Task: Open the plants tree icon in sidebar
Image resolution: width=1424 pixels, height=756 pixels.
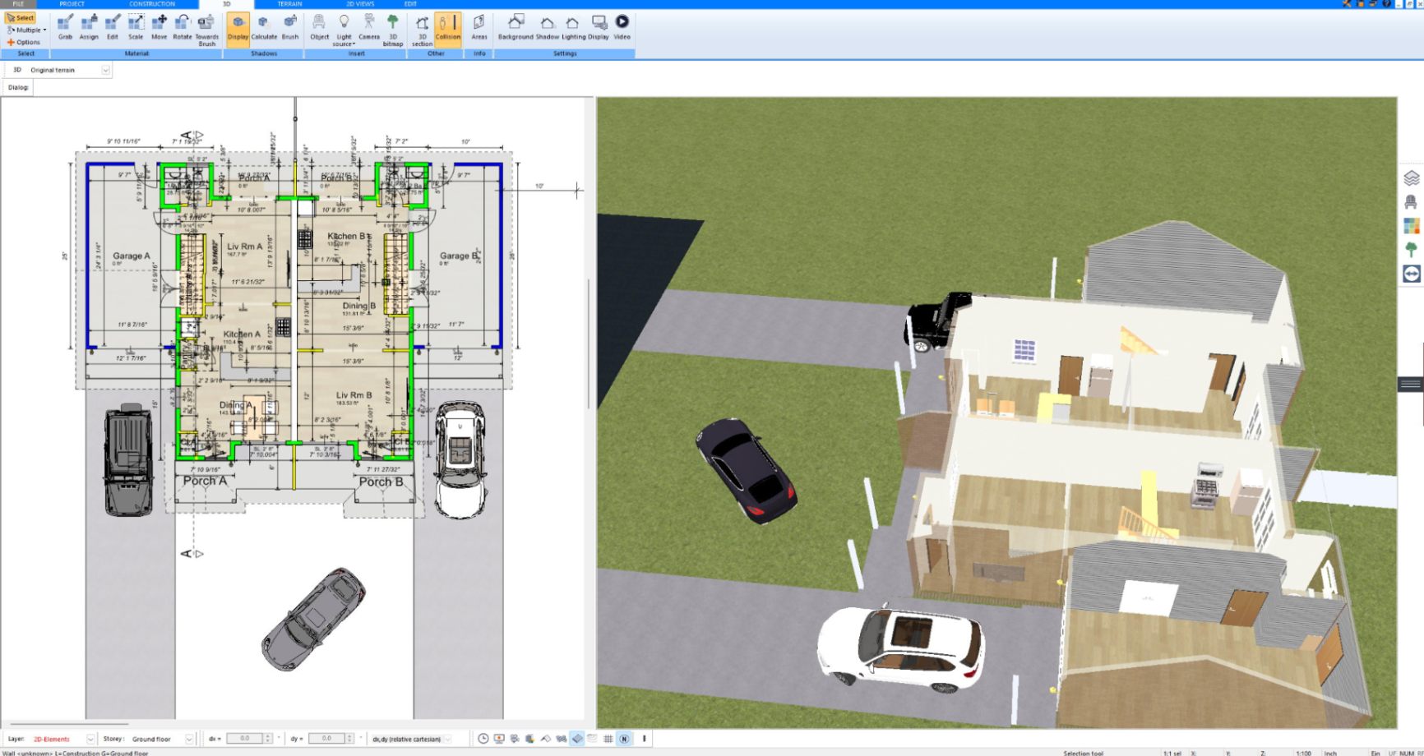Action: click(1412, 249)
